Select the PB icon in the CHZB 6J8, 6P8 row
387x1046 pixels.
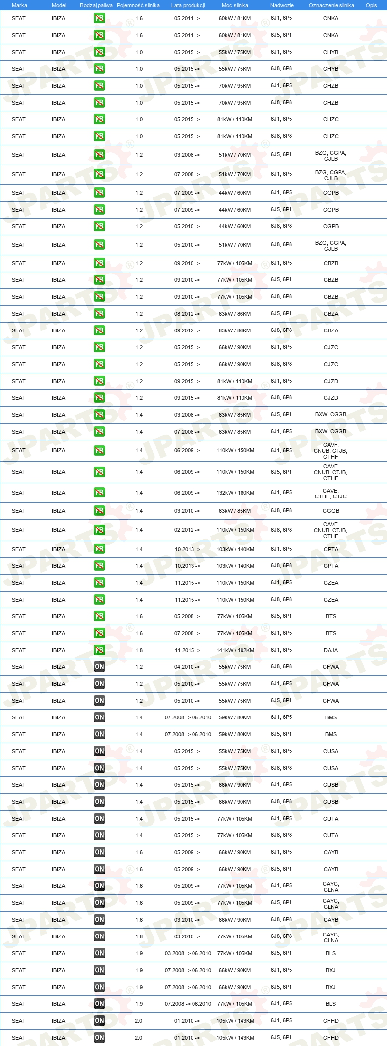[x=99, y=103]
